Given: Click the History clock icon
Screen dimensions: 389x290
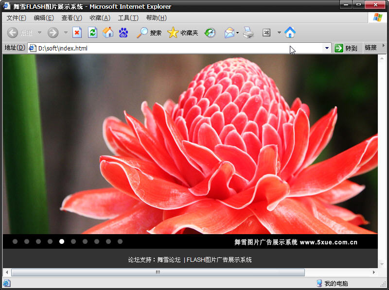Looking at the screenshot, I should (210, 33).
